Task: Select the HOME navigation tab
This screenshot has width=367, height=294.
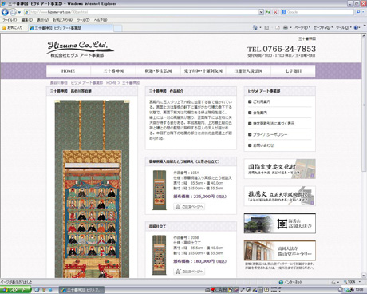Action: point(68,71)
